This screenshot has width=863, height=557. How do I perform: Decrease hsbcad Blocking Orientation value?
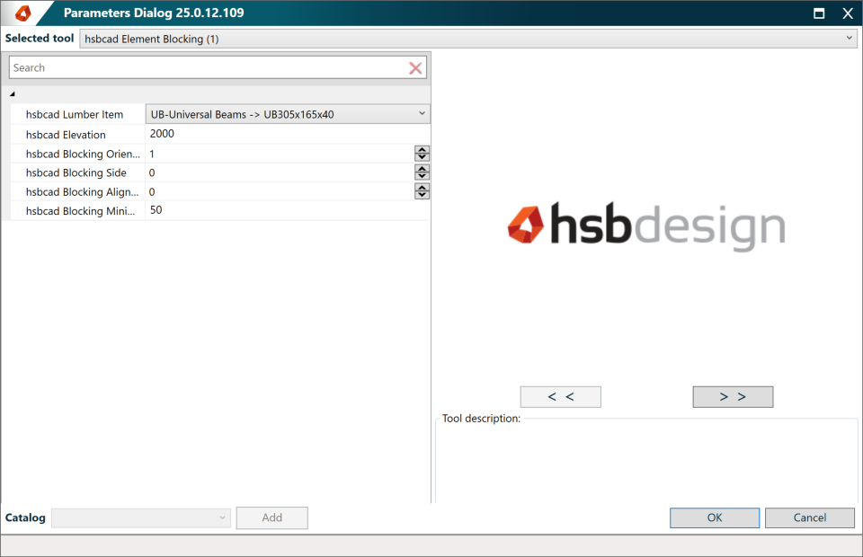click(x=423, y=157)
